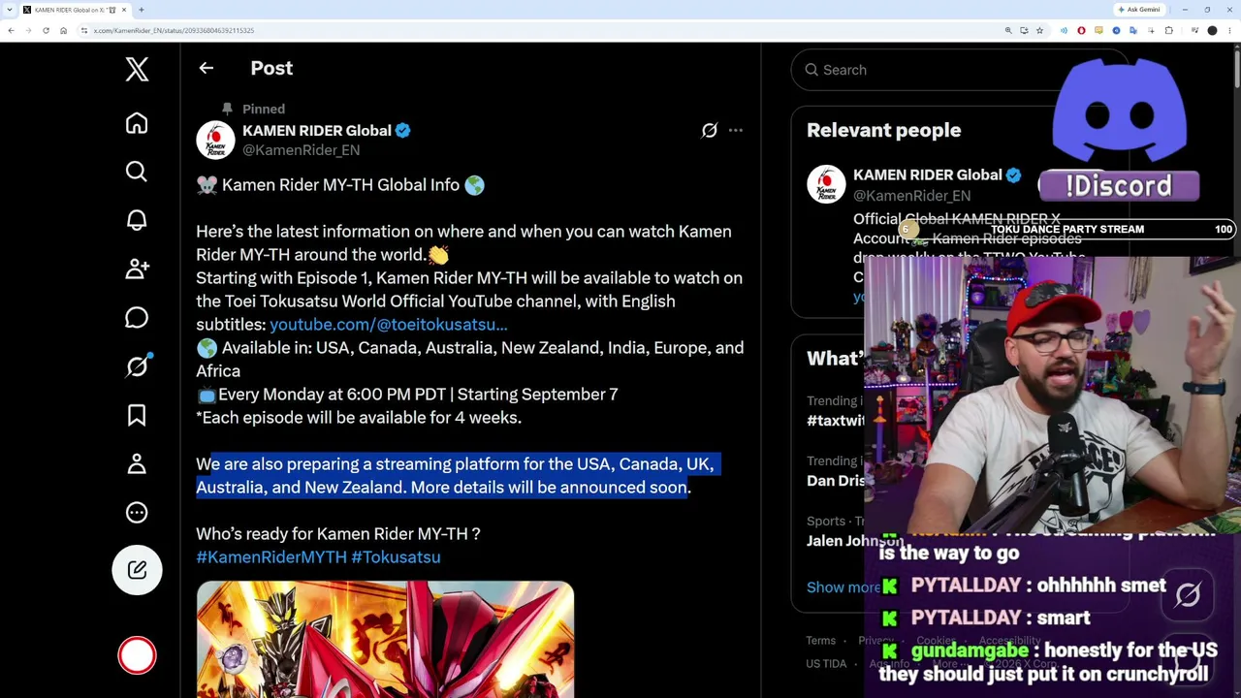The height and width of the screenshot is (698, 1241).
Task: Click the avatar in Relevant people
Action: pyautogui.click(x=826, y=184)
